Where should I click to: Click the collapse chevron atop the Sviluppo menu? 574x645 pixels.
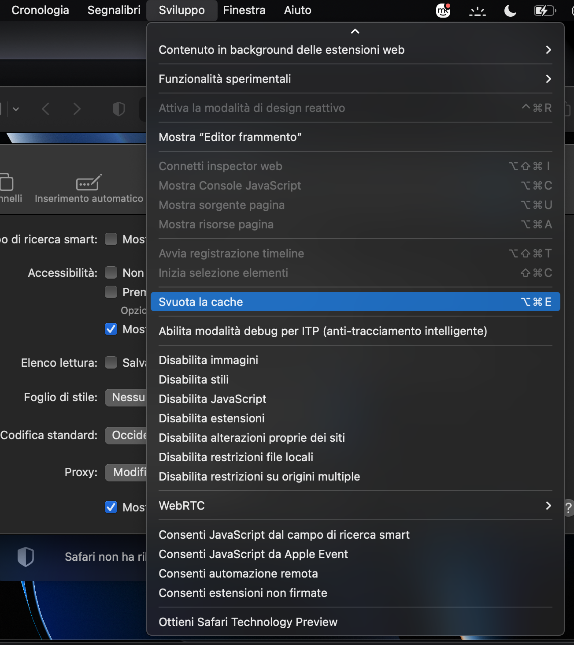[355, 31]
